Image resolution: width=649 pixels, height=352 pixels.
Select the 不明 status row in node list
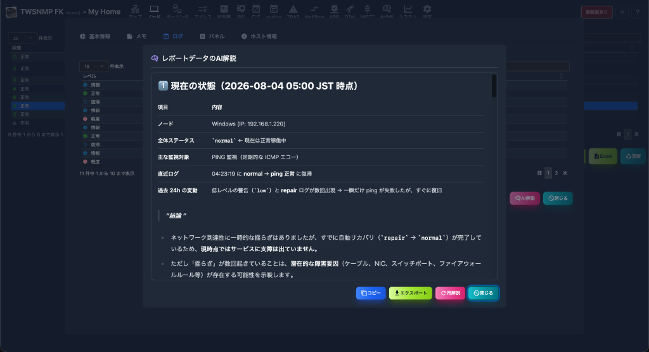point(38,123)
